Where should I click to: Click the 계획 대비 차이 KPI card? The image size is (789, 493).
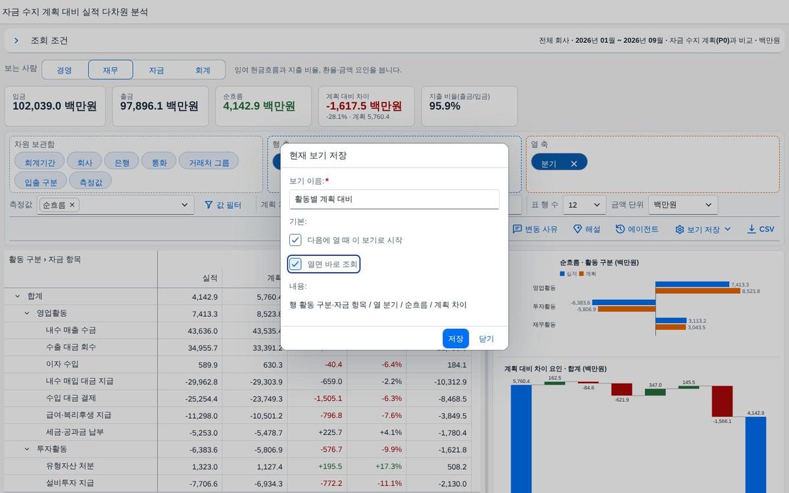(366, 106)
